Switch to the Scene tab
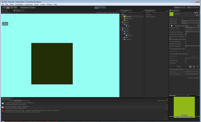Screen dimensions: 201x122 click(5, 11)
